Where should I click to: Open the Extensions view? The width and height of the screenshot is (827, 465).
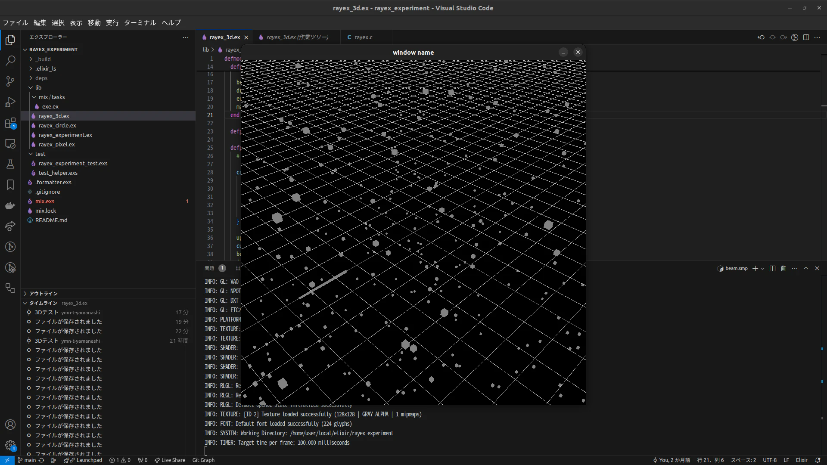pos(10,123)
